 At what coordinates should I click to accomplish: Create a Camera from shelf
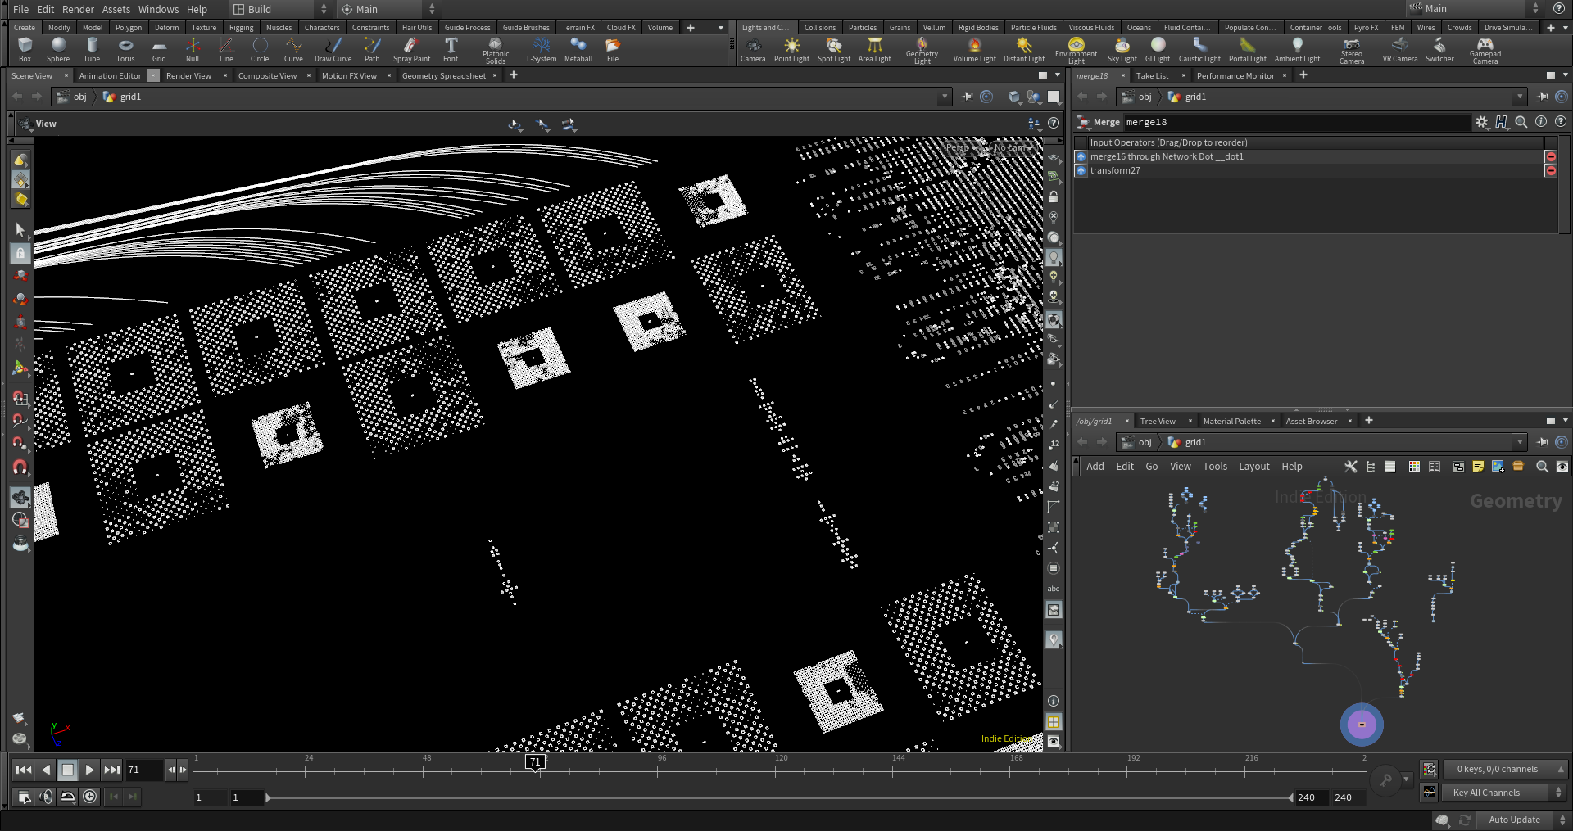coord(753,49)
